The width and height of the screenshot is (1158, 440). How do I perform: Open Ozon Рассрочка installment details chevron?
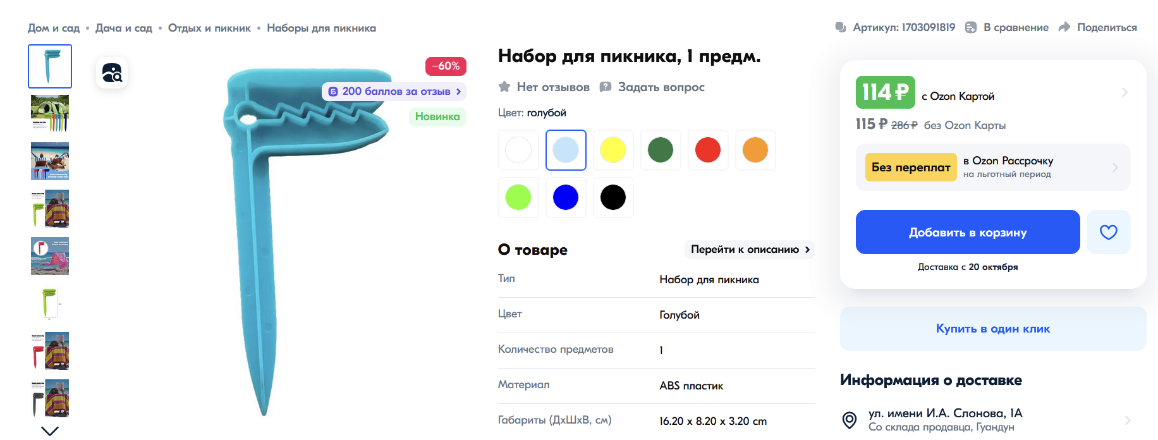[x=1115, y=167]
